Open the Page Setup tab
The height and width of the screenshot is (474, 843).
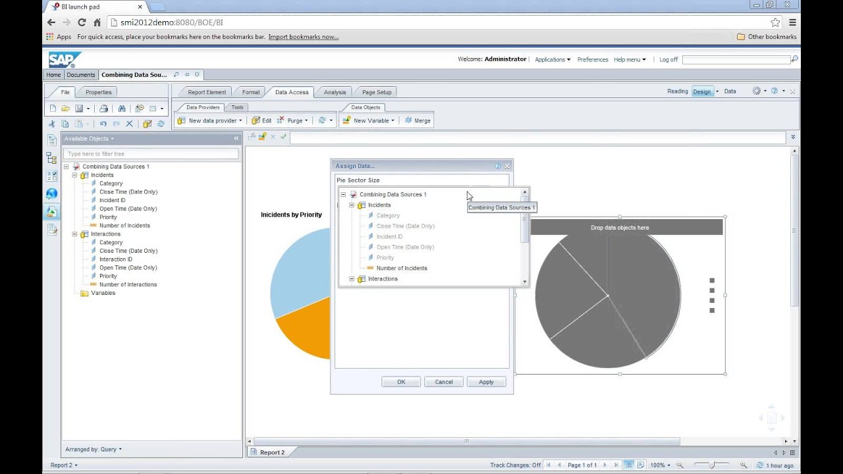click(376, 92)
